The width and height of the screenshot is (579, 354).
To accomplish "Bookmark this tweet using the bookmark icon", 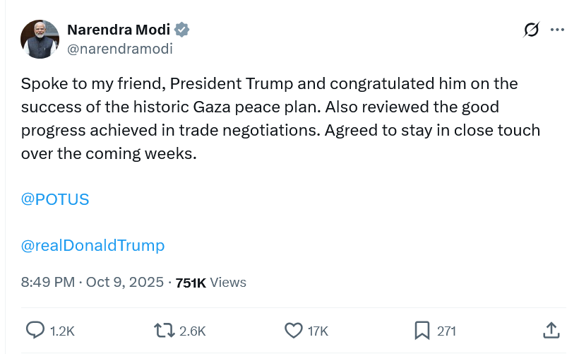I will click(x=422, y=330).
